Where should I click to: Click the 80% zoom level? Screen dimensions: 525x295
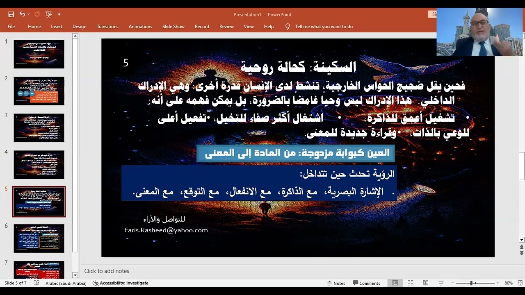[509, 283]
